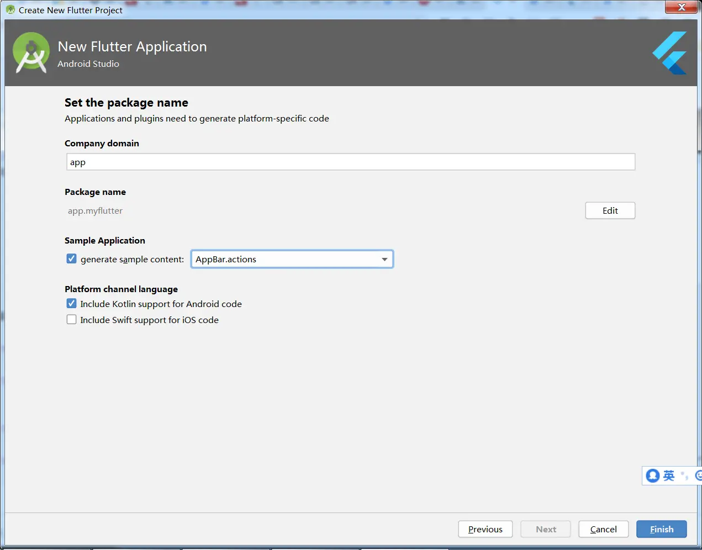
Task: Disable Kotlin support for Android code
Action: [x=72, y=304]
